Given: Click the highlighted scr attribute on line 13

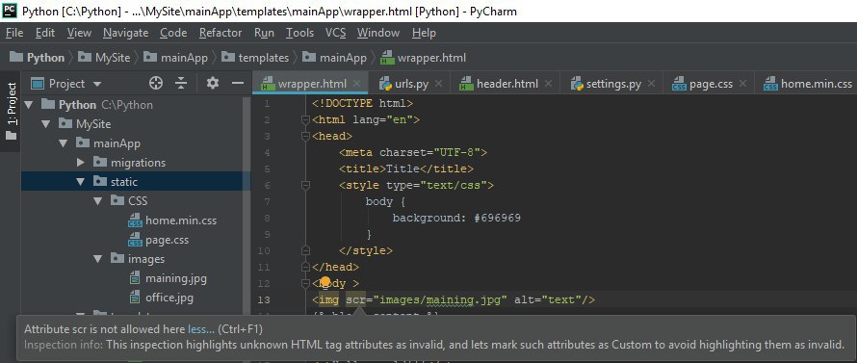Looking at the screenshot, I should (x=355, y=299).
